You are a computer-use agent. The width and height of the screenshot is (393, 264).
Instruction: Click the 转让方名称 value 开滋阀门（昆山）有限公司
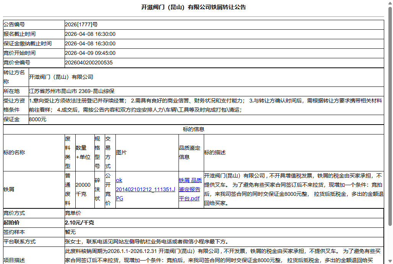(61, 77)
